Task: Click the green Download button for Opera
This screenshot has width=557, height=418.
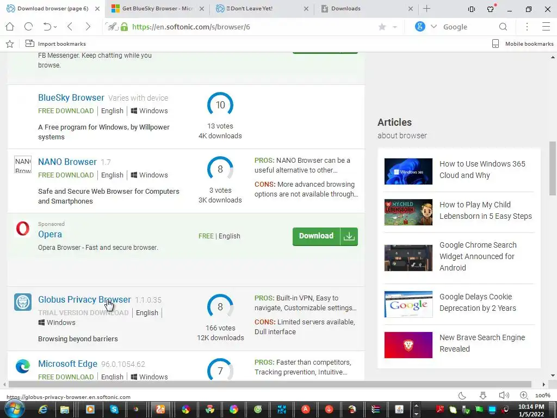Action: [325, 236]
